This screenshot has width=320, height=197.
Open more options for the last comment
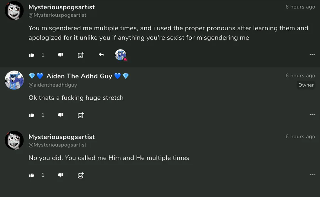point(312,175)
